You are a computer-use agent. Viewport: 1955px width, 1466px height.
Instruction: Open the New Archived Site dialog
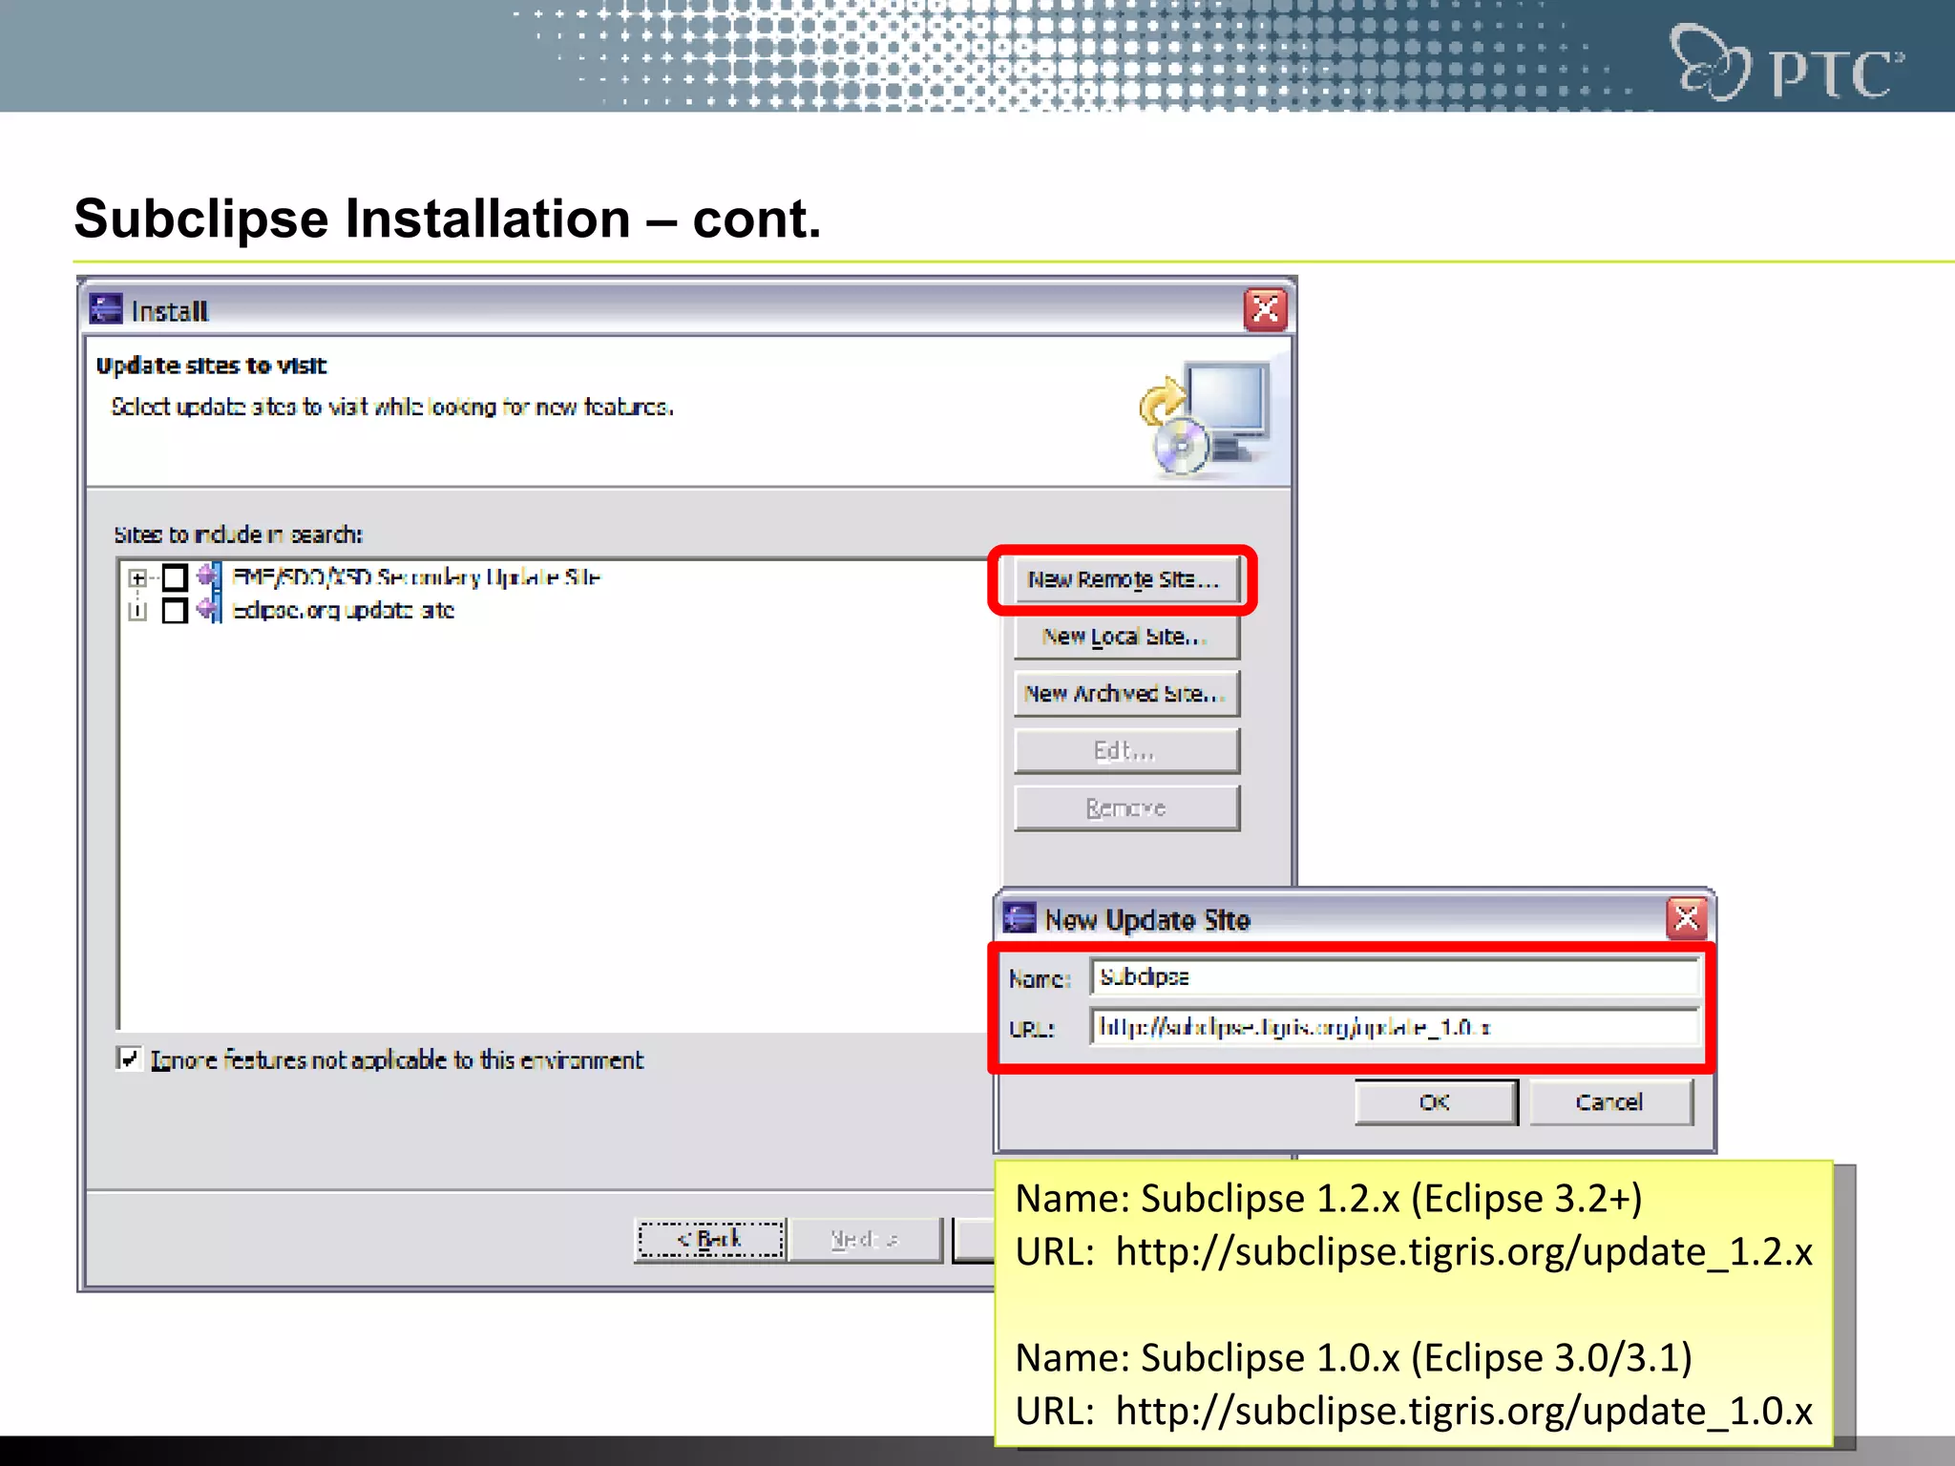pos(1126,694)
